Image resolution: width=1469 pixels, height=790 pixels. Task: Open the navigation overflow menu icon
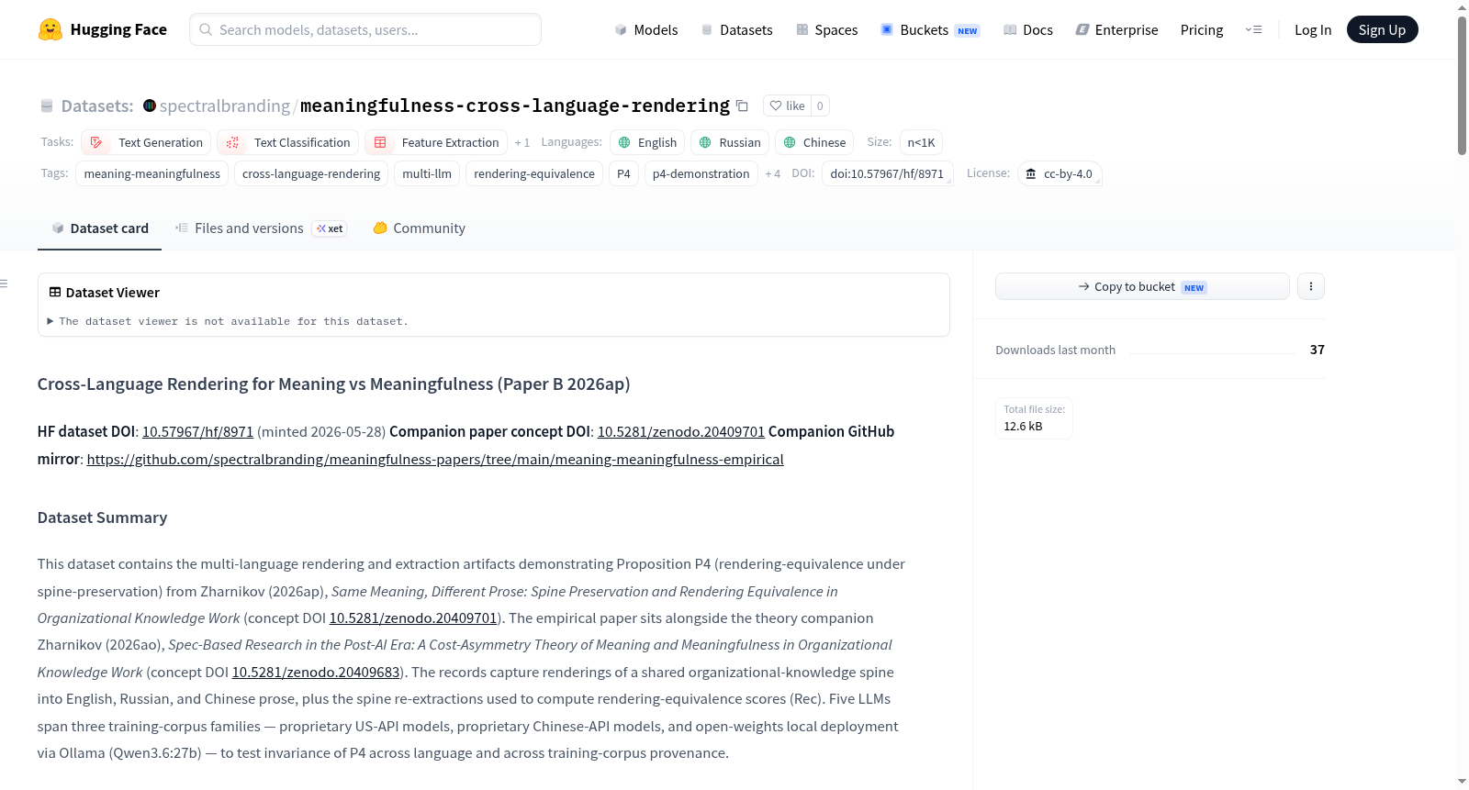pyautogui.click(x=1253, y=29)
